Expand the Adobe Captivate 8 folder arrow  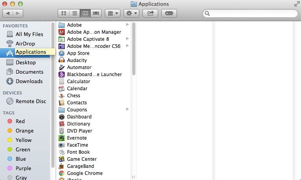pos(127,39)
